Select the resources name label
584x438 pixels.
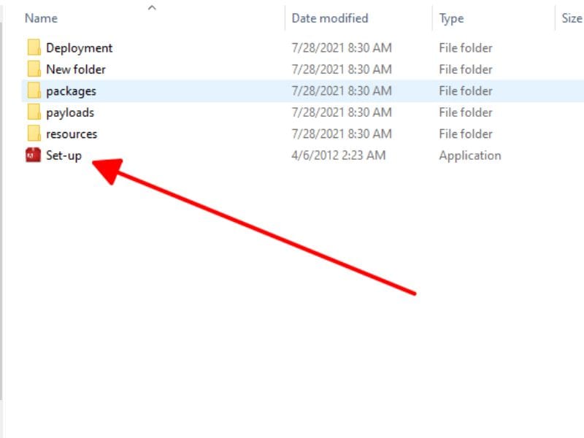click(x=72, y=134)
